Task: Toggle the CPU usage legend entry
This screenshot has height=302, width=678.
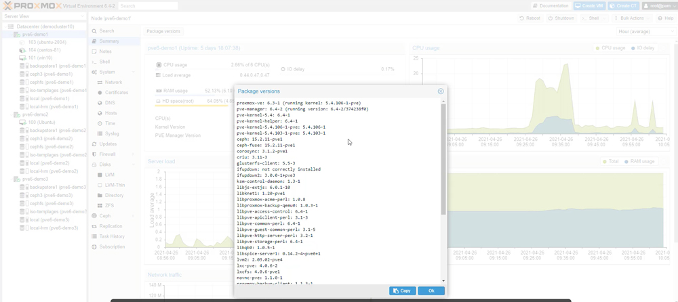Action: pyautogui.click(x=610, y=48)
